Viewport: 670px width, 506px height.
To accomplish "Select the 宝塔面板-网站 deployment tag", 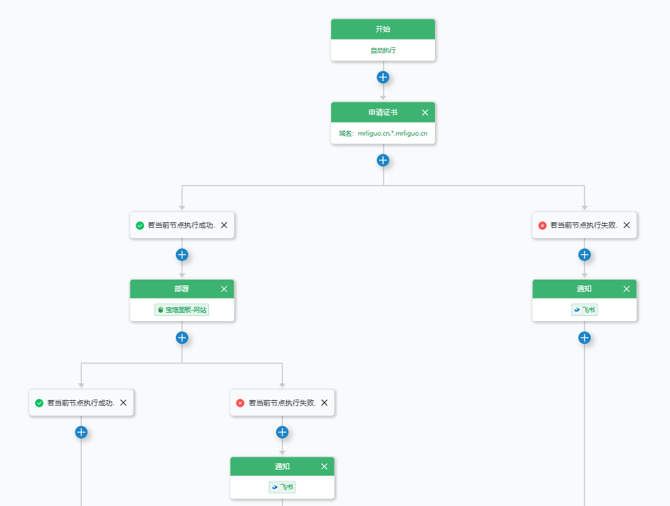I will 182,310.
